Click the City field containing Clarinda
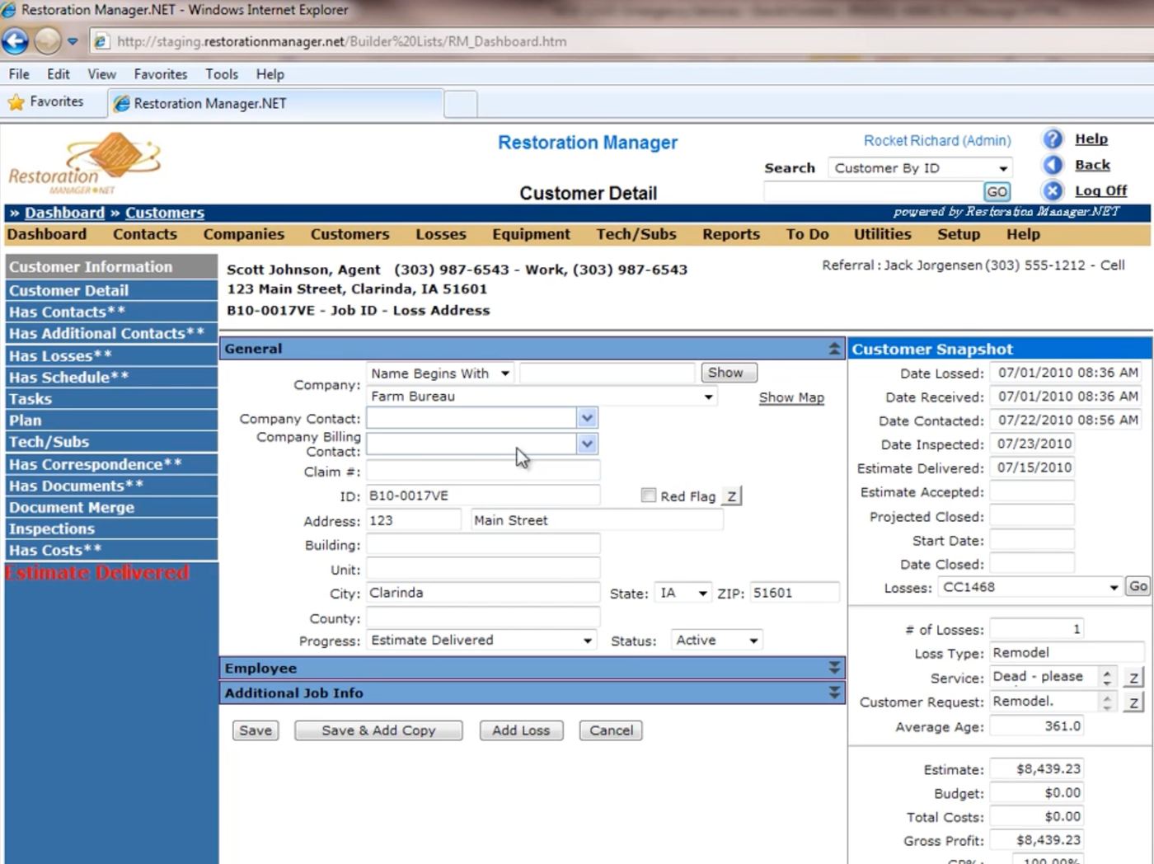1154x864 pixels. coord(483,593)
